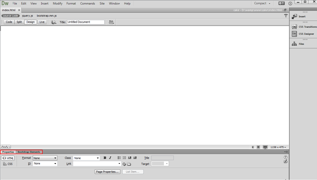This screenshot has width=317, height=180.
Task: Open the File menu
Action: coord(15,4)
